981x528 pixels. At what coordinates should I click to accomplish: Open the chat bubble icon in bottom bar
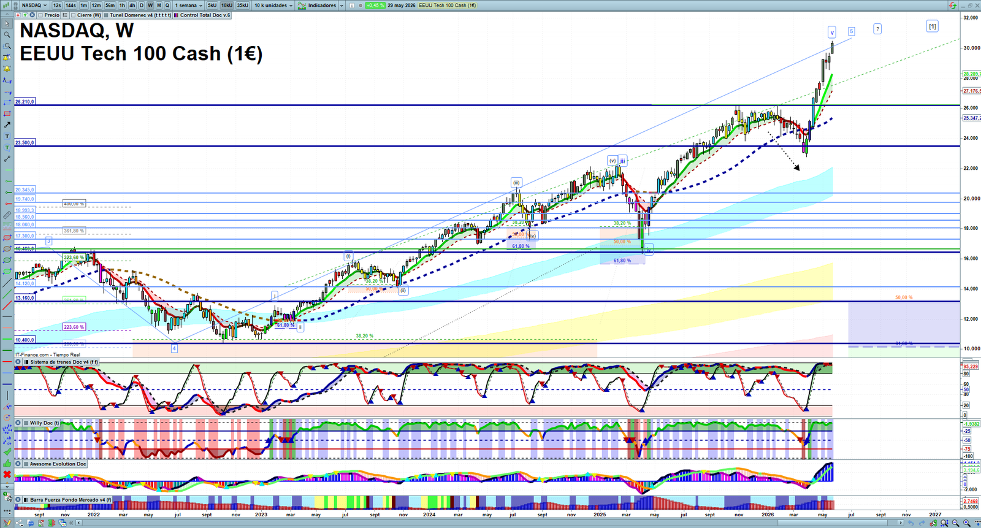tap(31, 523)
